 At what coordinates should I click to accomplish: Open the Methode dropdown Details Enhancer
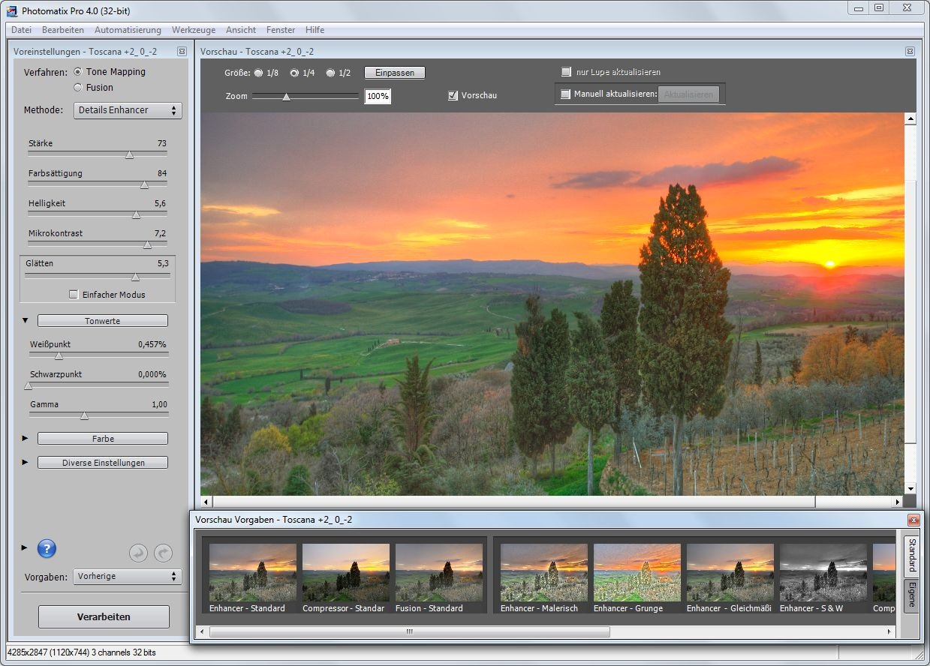tap(128, 110)
